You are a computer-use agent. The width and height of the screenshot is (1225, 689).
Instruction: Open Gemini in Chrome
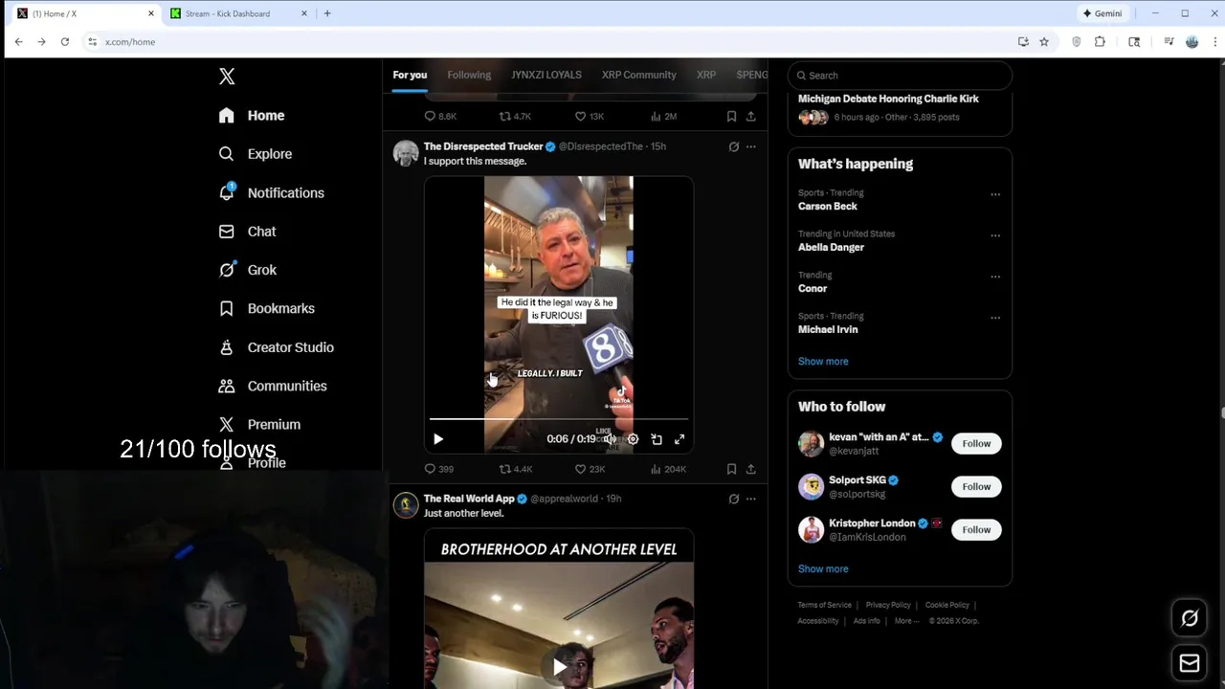[1102, 13]
